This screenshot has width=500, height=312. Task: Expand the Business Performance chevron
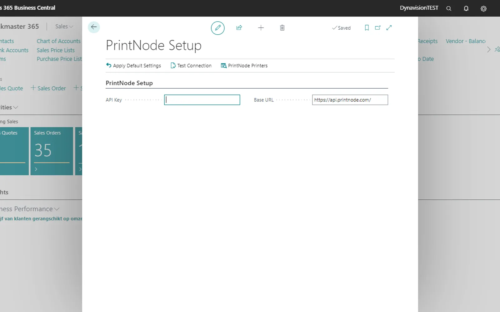point(57,209)
